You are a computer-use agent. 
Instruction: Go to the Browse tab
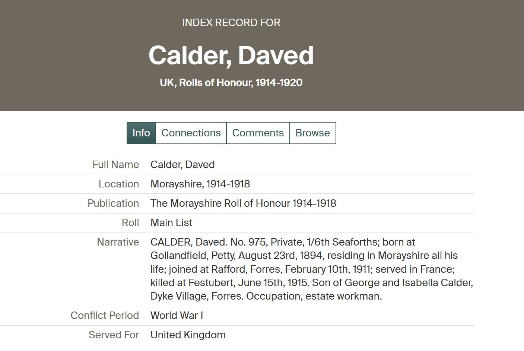coord(312,133)
